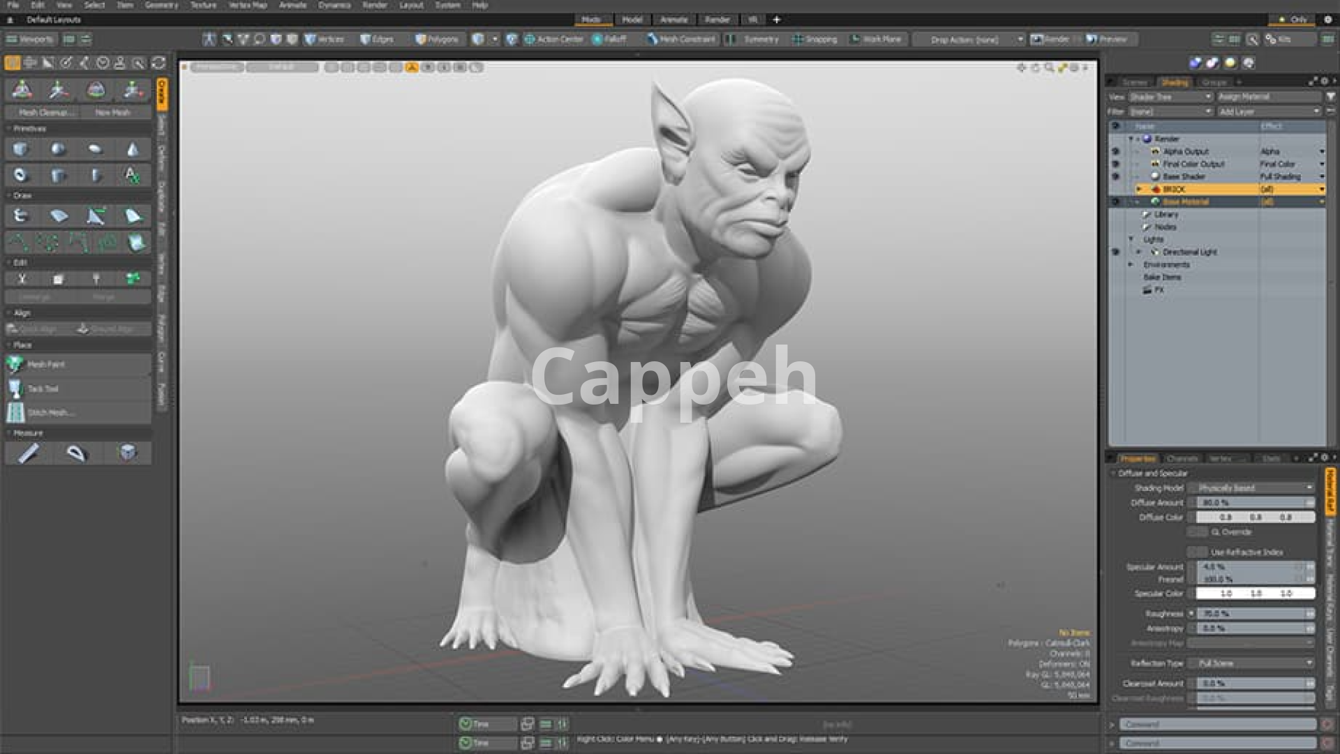
Task: Open the Shading Model dropdown
Action: pos(1254,488)
